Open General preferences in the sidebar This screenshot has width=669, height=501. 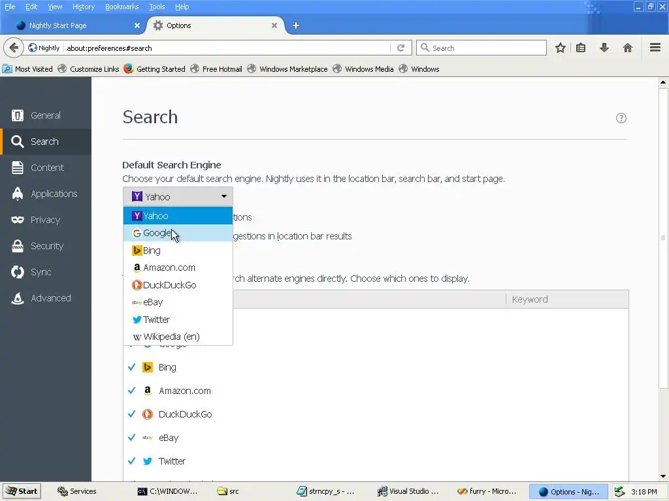(x=46, y=115)
